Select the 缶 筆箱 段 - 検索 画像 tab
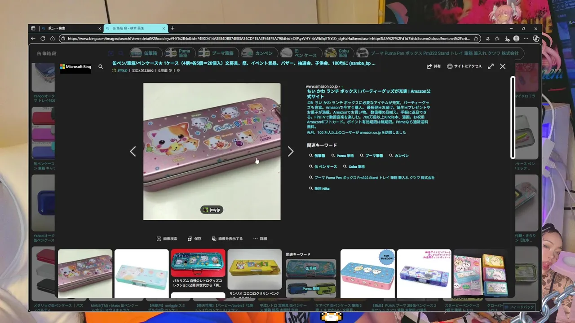 click(135, 28)
